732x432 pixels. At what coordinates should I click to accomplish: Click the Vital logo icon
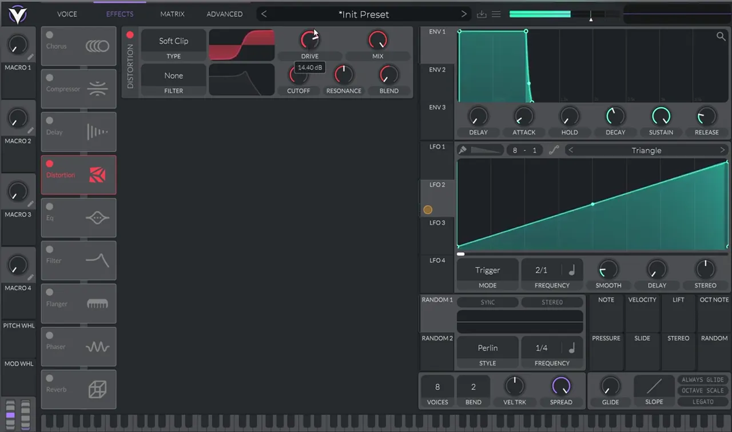(x=18, y=13)
